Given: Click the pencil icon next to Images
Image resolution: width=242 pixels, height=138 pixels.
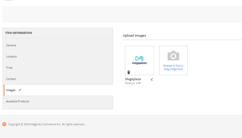Looking at the screenshot, I should 20,90.
